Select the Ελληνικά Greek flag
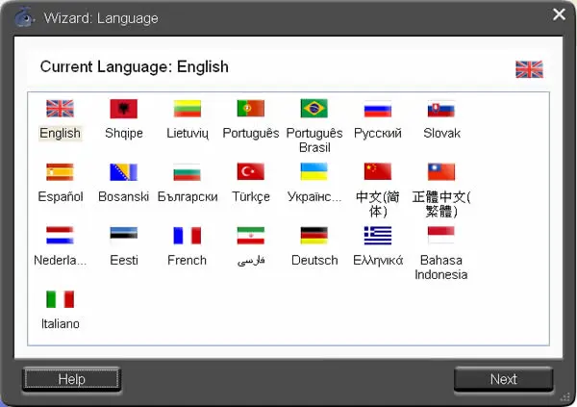 pyautogui.click(x=378, y=236)
